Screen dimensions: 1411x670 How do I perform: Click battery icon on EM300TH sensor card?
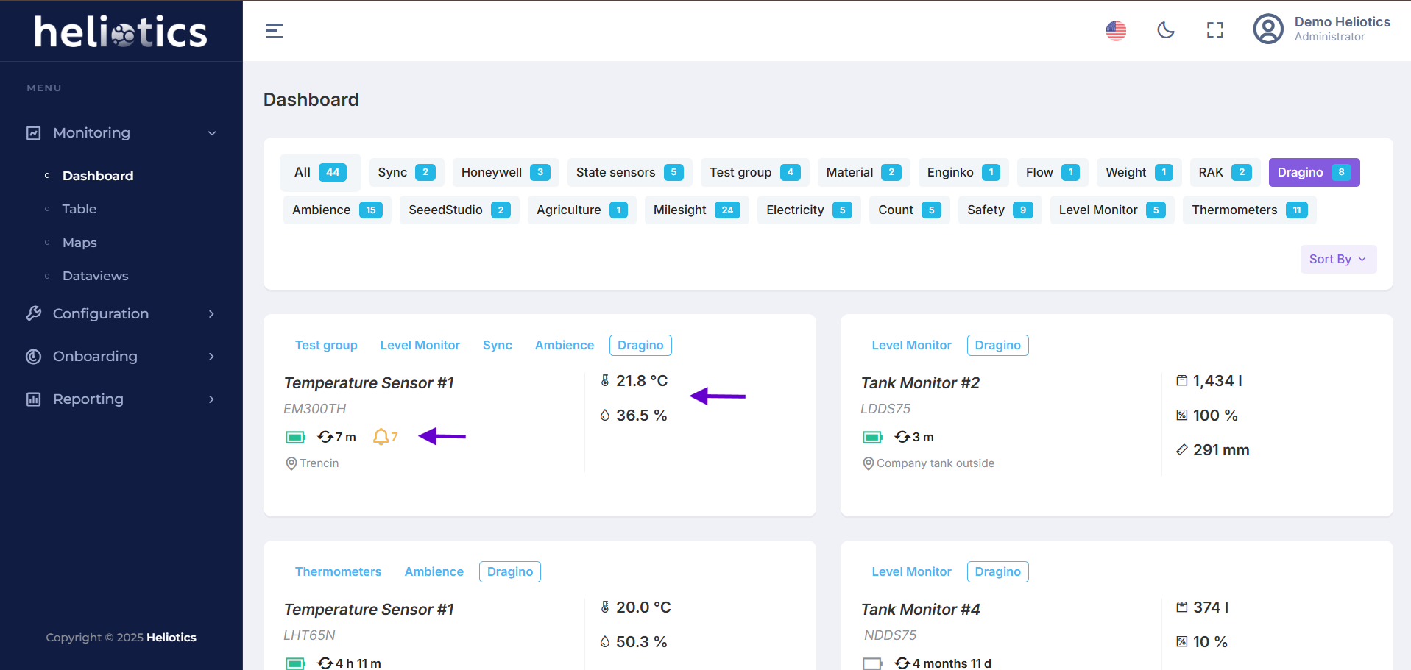click(x=295, y=438)
